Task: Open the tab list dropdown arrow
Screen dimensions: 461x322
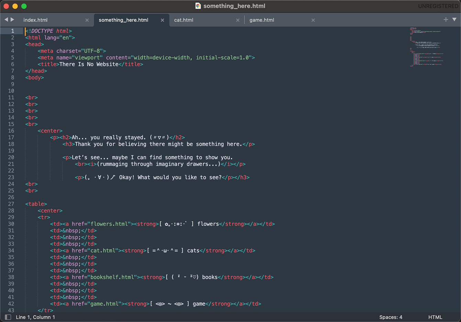Action: 454,20
